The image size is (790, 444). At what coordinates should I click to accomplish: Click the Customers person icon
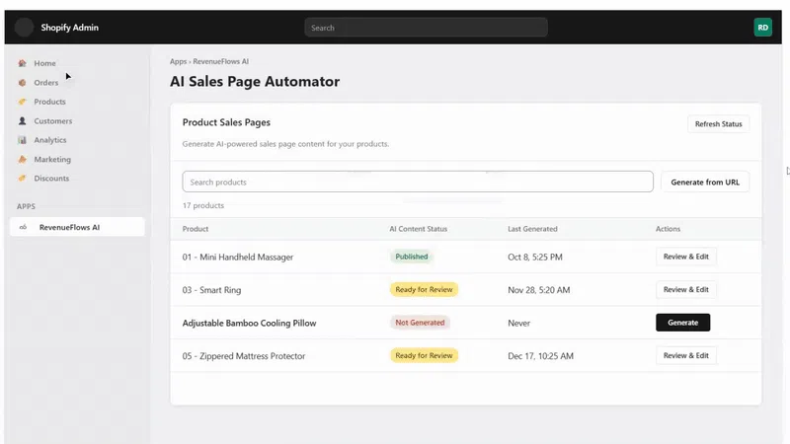(x=22, y=120)
